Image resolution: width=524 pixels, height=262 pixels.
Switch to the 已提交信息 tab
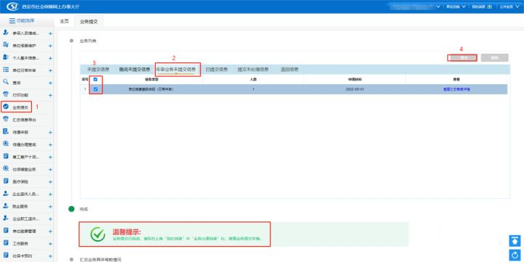pyautogui.click(x=217, y=70)
